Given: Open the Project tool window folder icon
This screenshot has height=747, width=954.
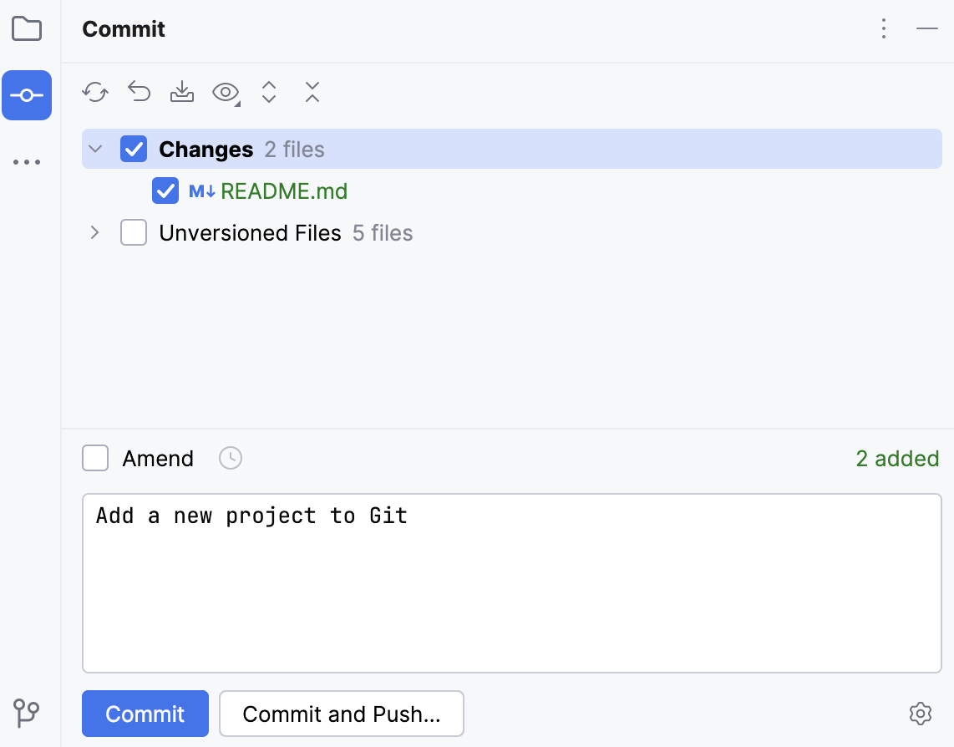Looking at the screenshot, I should (27, 28).
